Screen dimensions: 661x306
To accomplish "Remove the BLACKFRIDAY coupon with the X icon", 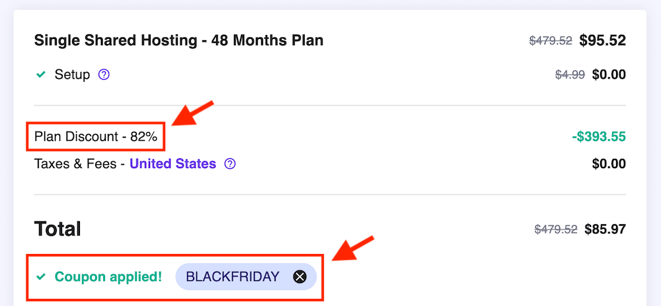I will [300, 277].
